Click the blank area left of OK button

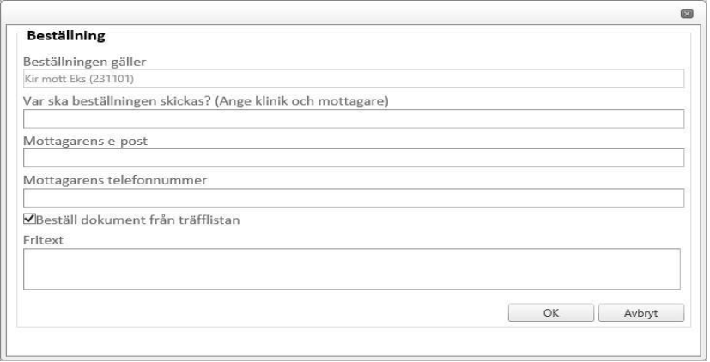click(x=258, y=313)
